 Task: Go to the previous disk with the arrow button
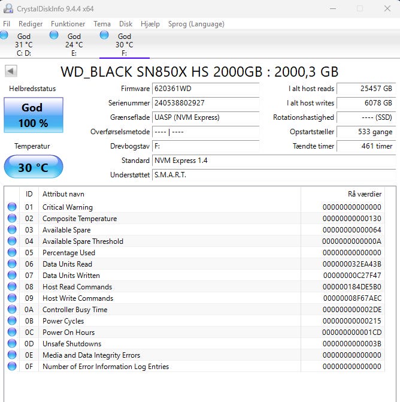coord(11,71)
